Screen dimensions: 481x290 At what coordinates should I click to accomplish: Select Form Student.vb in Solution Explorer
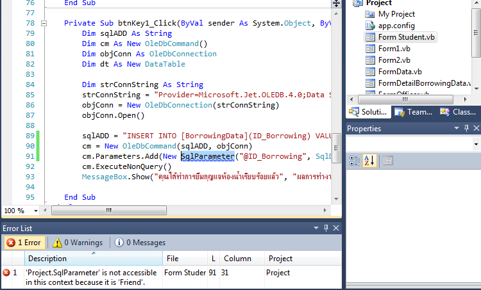click(x=406, y=37)
